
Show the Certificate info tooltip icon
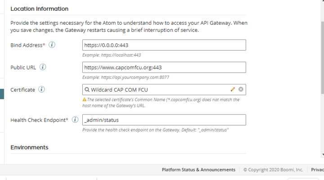pyautogui.click(x=41, y=89)
